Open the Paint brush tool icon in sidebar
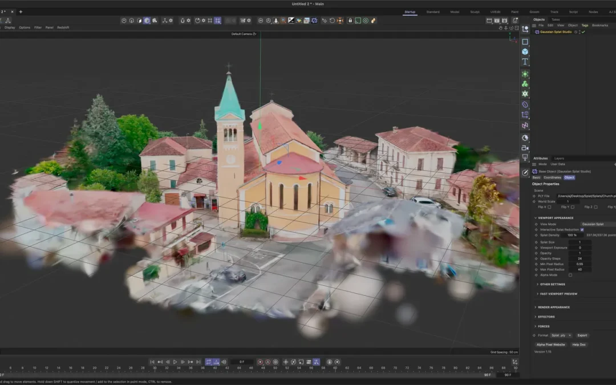 pyautogui.click(x=525, y=172)
